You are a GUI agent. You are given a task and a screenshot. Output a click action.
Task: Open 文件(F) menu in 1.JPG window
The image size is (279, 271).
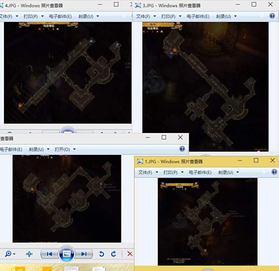[x=148, y=173]
